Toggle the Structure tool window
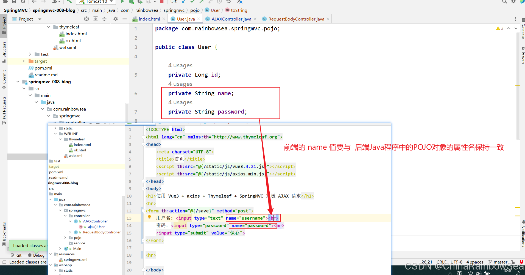Screen dimensions: 525x275 [x=4, y=52]
